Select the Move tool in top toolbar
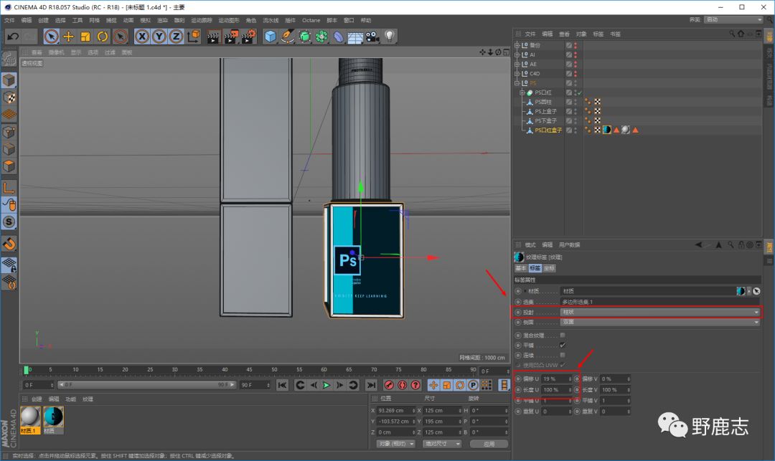775x461 pixels. (69, 37)
